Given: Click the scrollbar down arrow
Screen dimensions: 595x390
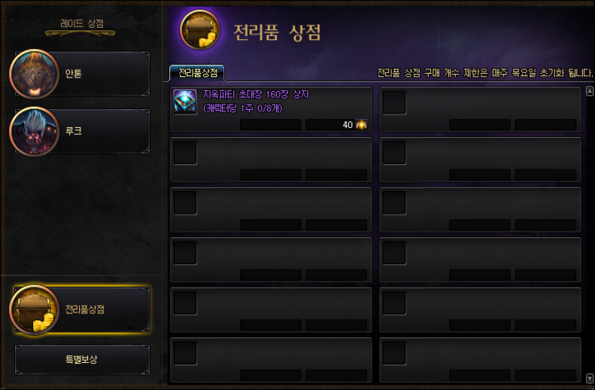Looking at the screenshot, I should click(x=589, y=378).
